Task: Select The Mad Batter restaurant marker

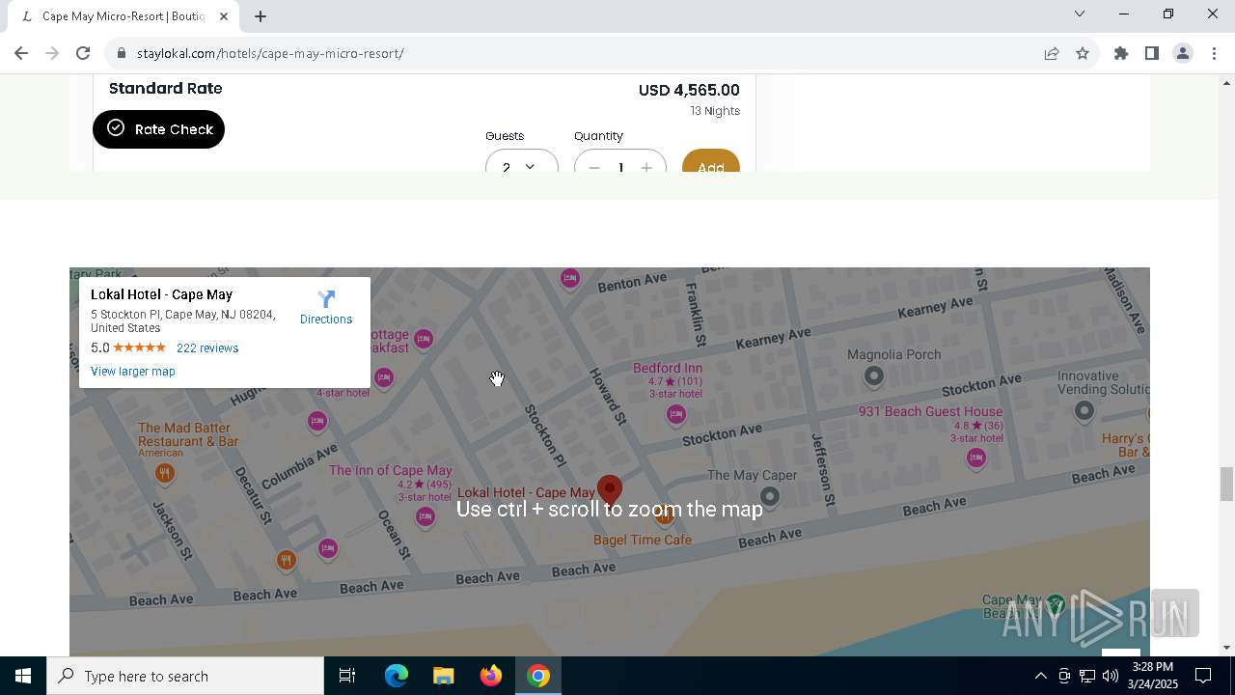Action: (x=165, y=473)
